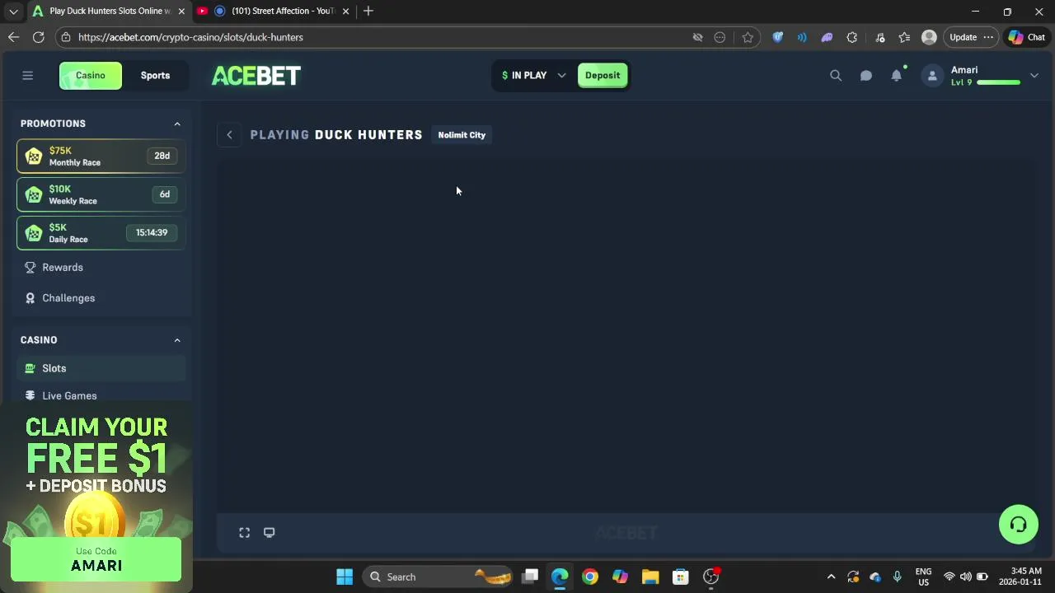Viewport: 1055px width, 593px height.
Task: Open Chrome from the taskbar
Action: (589, 577)
